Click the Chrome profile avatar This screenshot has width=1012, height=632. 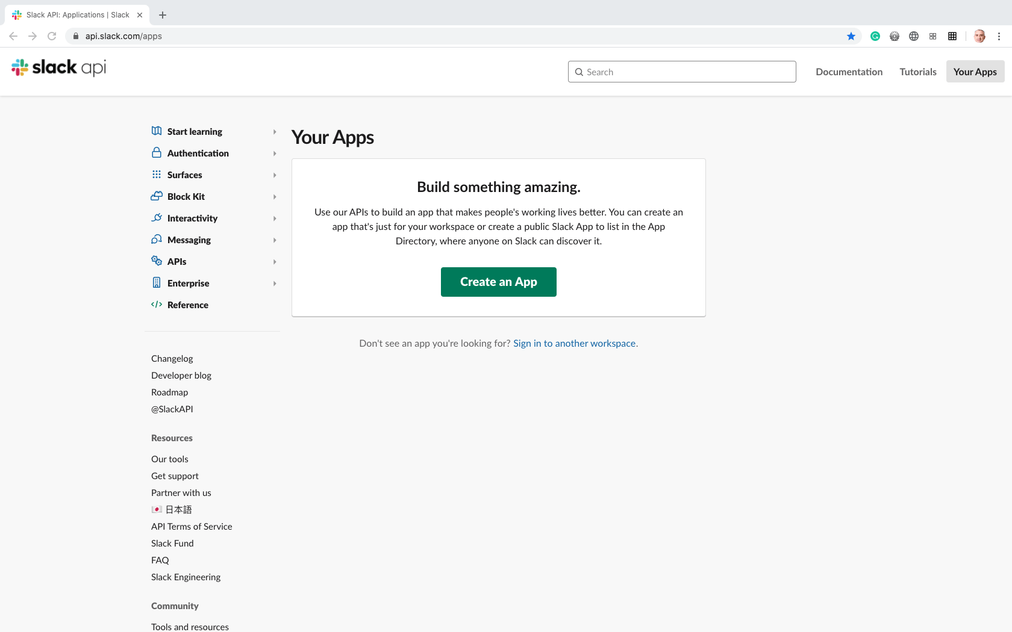[979, 36]
